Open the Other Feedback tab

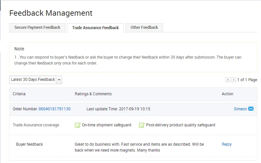144,28
